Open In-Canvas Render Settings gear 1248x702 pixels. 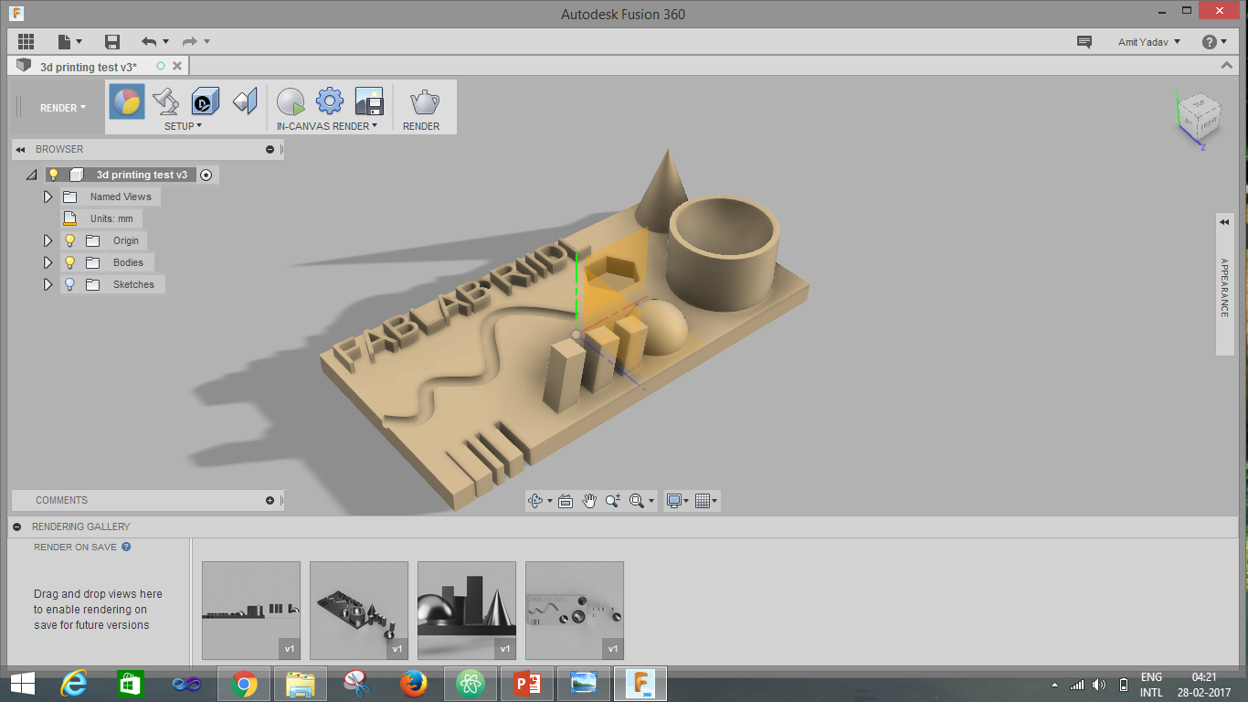329,101
